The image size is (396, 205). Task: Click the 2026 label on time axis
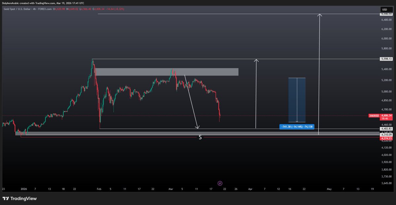(23, 189)
